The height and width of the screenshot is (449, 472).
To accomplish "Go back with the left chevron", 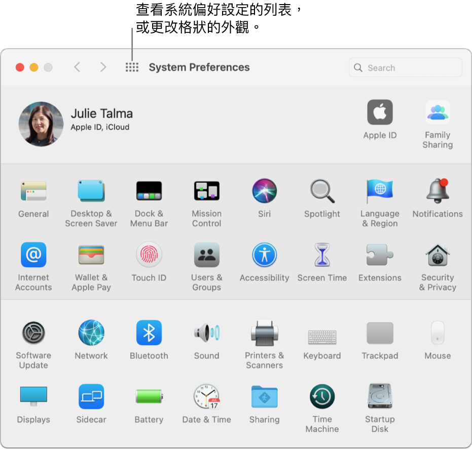I will coord(77,67).
